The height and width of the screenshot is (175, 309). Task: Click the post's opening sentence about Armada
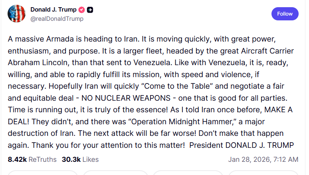83,40
